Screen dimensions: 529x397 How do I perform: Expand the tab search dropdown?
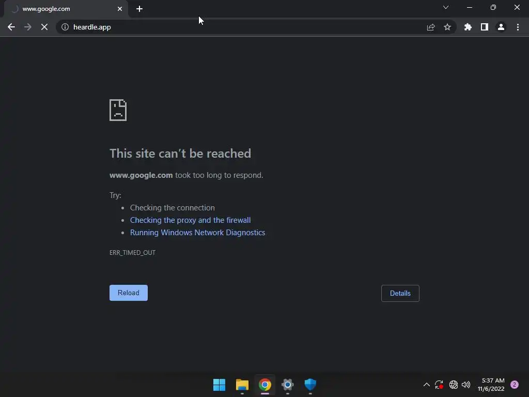pyautogui.click(x=446, y=7)
